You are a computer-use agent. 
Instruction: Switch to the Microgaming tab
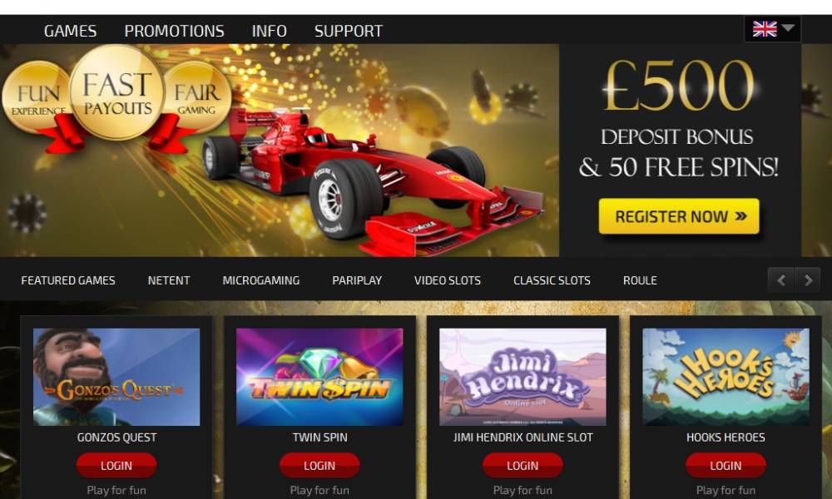coord(261,280)
